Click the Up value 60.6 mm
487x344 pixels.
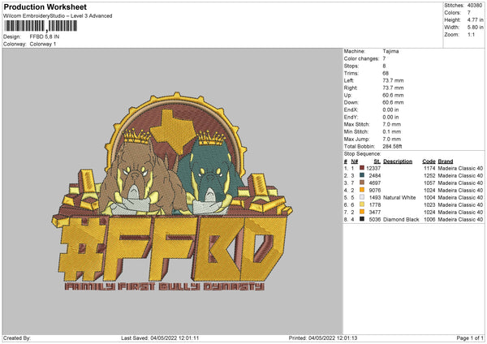[393, 95]
